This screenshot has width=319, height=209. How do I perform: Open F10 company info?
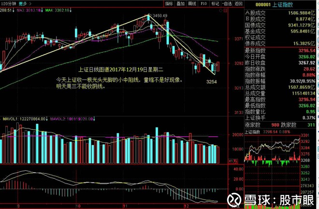(203, 4)
